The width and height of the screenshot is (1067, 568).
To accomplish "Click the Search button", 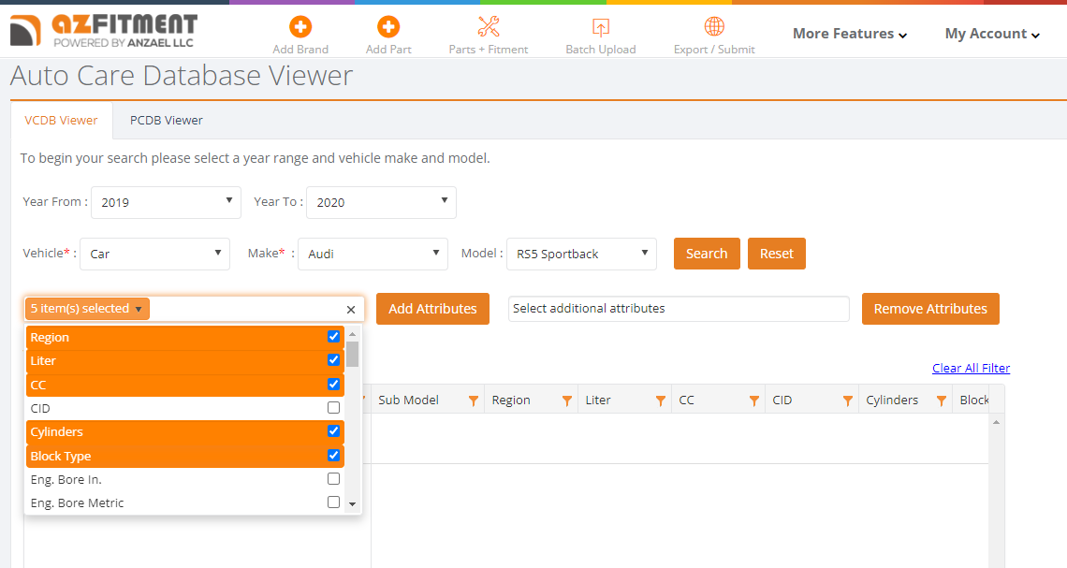I will (707, 254).
